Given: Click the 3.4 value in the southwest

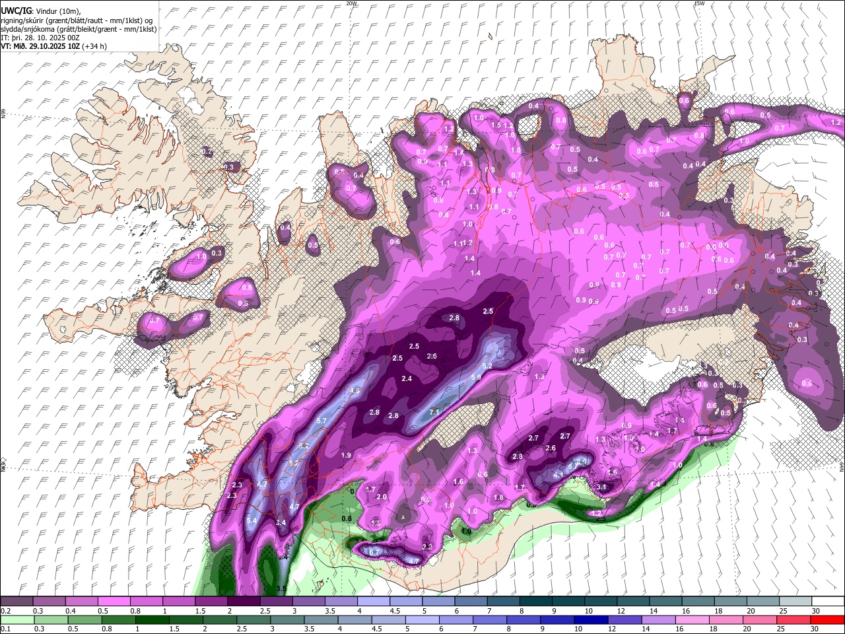Looking at the screenshot, I should [x=281, y=522].
